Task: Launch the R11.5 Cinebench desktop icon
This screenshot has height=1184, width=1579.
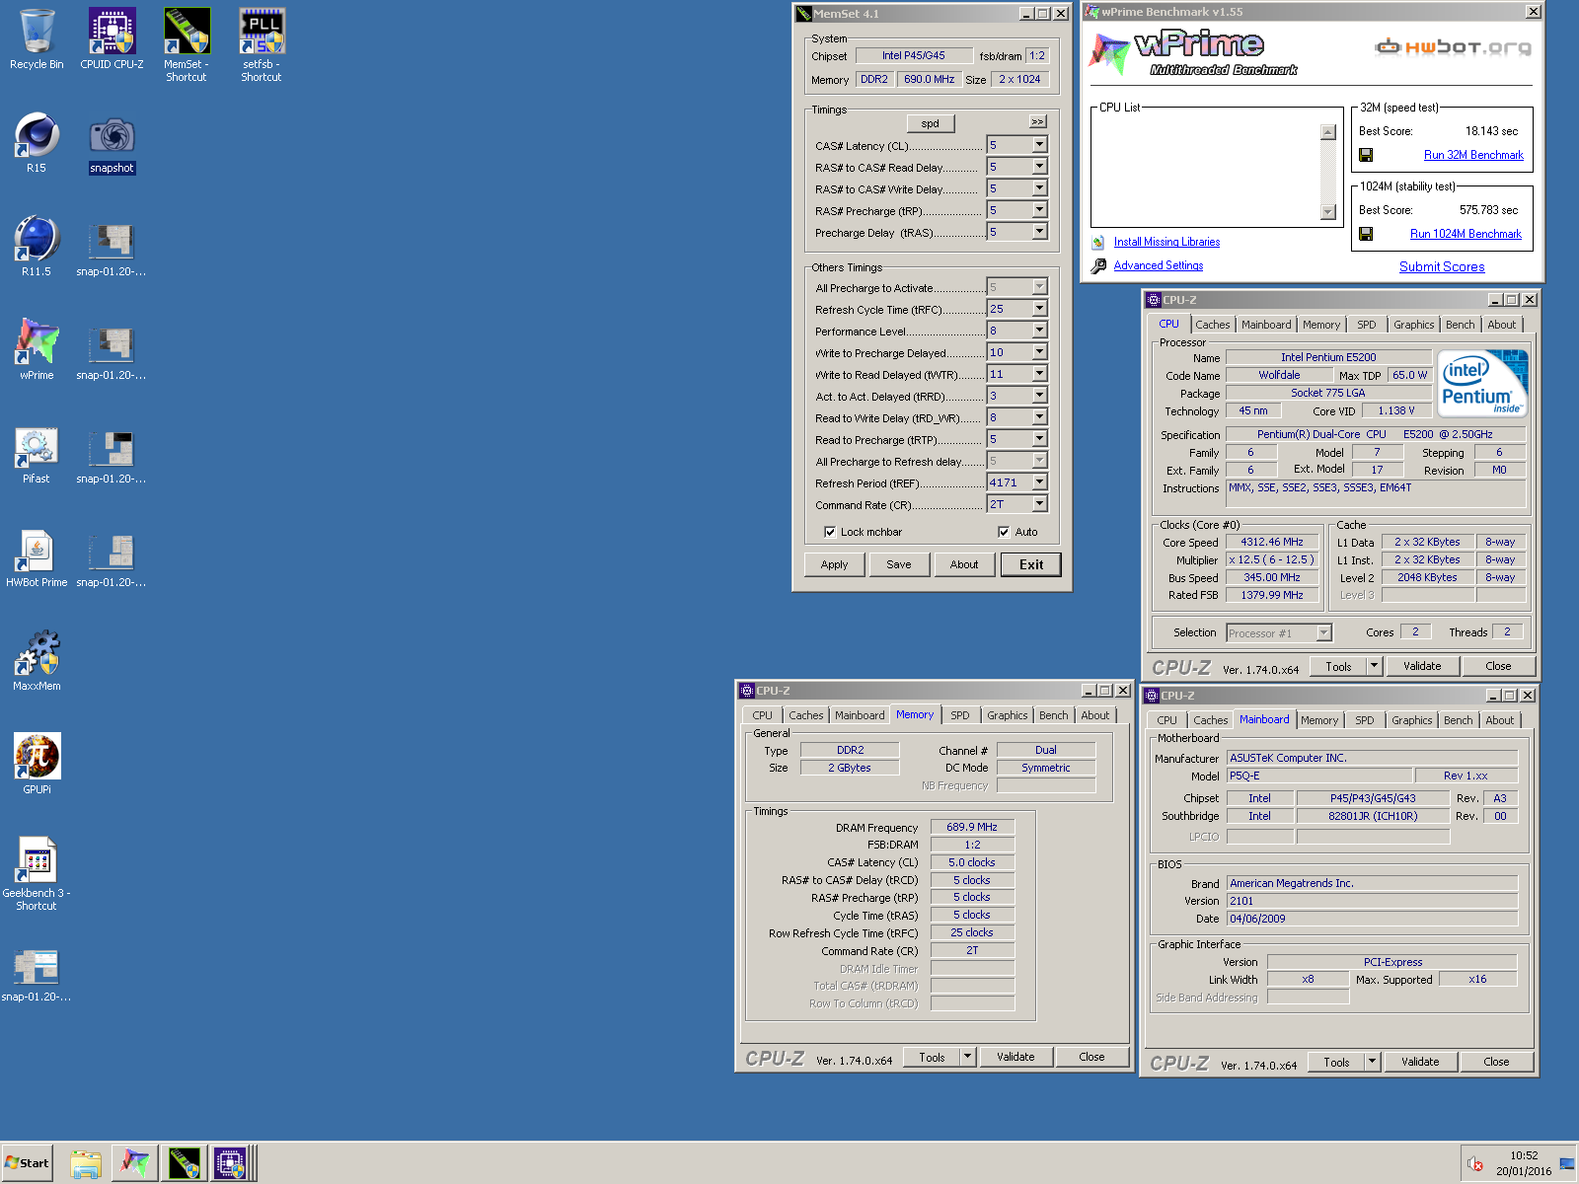Action: (37, 247)
